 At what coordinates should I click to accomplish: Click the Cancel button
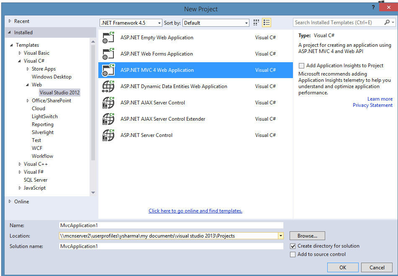coord(377,267)
